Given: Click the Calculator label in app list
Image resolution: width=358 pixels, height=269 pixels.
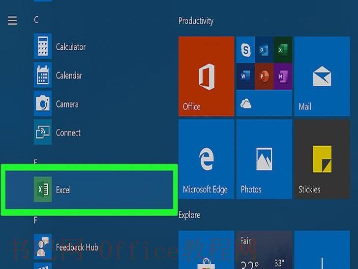Looking at the screenshot, I should coord(71,47).
